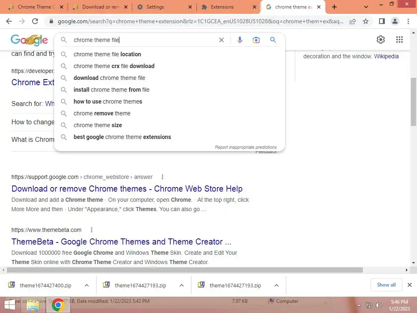Go back to previous page
Screen dimensions: 417x313
click(9, 21)
